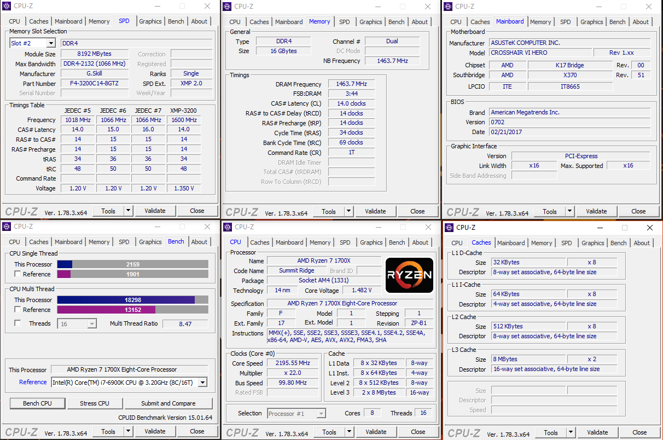This screenshot has height=440, width=663.
Task: Open the Graphics tab in the CPU window
Action: pyautogui.click(x=371, y=242)
